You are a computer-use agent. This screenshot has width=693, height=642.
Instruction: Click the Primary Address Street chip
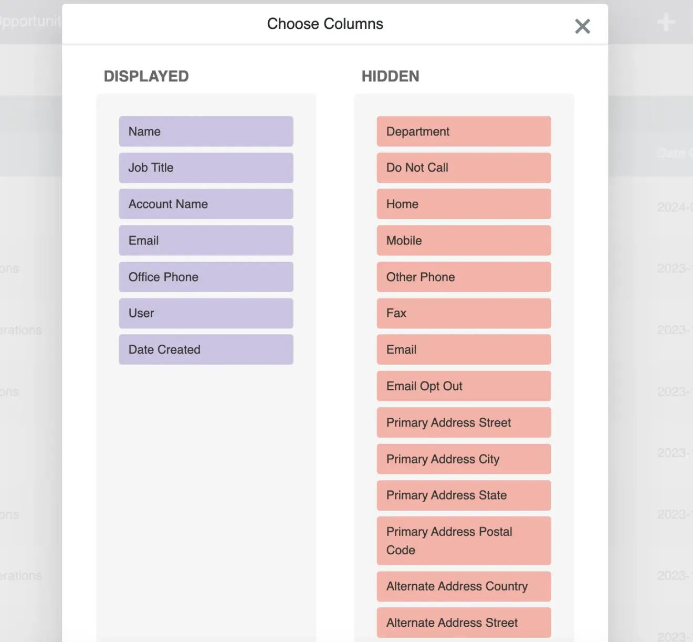(x=464, y=422)
